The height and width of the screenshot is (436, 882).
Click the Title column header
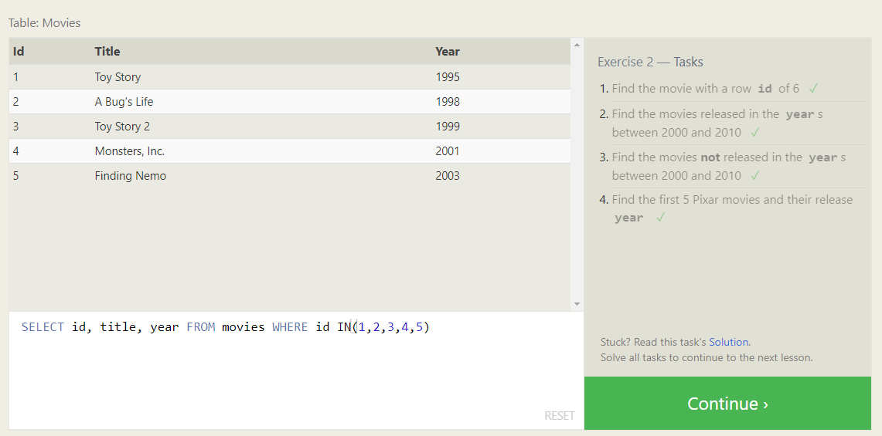pos(107,52)
